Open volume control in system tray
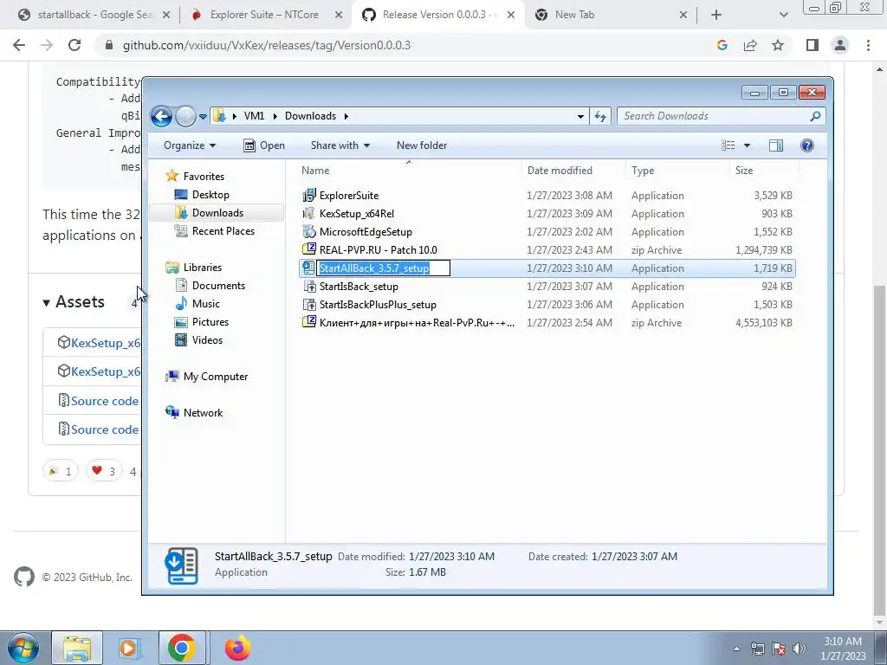The image size is (887, 665). tap(800, 649)
